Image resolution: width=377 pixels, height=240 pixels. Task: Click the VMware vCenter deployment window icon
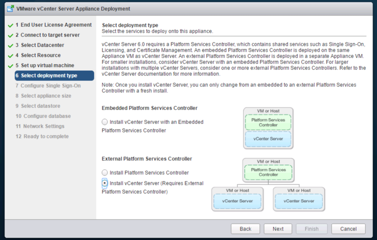[x=11, y=9]
